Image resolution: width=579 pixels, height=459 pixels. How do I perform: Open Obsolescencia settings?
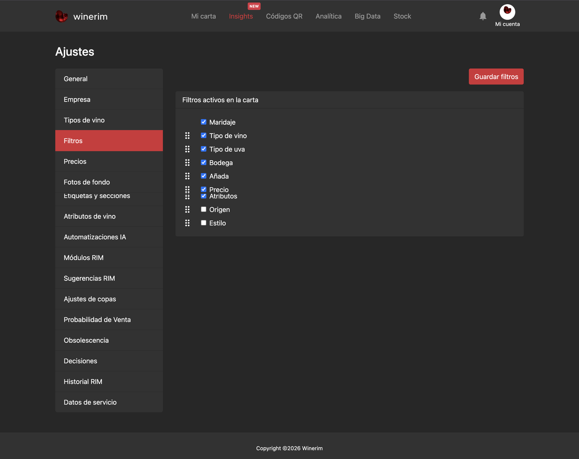click(109, 340)
